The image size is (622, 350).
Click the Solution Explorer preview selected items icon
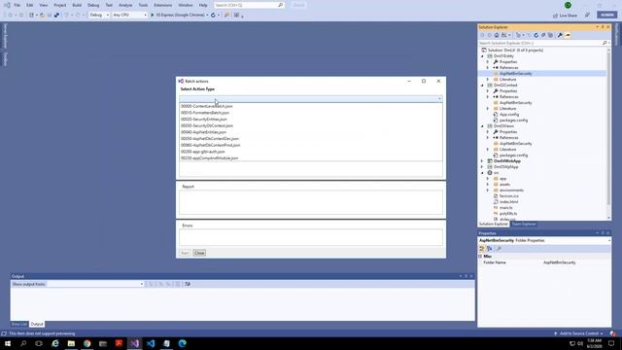568,35
